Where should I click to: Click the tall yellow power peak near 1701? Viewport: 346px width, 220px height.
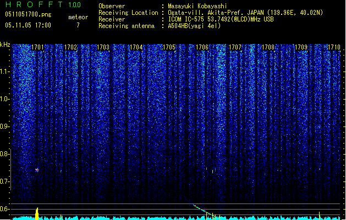click(x=37, y=213)
